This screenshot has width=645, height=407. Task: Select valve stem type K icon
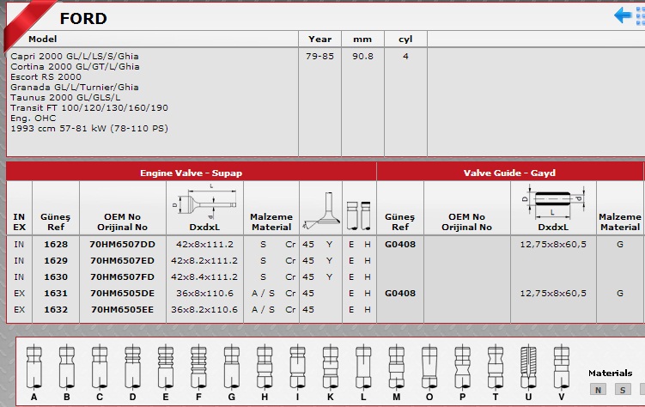(x=331, y=368)
